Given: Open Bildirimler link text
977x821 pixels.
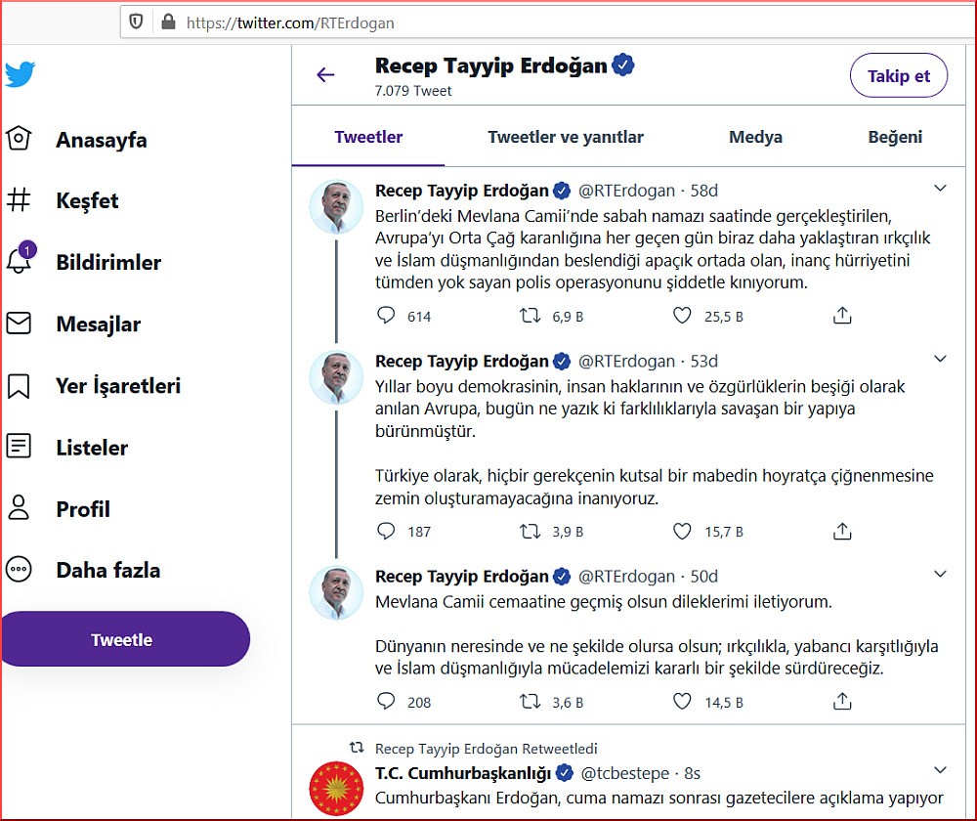Looking at the screenshot, I should click(x=108, y=262).
